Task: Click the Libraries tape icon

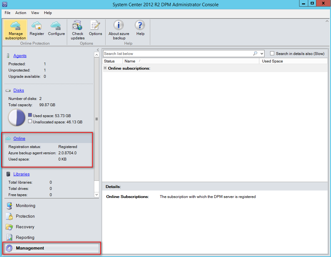Action: (8, 174)
